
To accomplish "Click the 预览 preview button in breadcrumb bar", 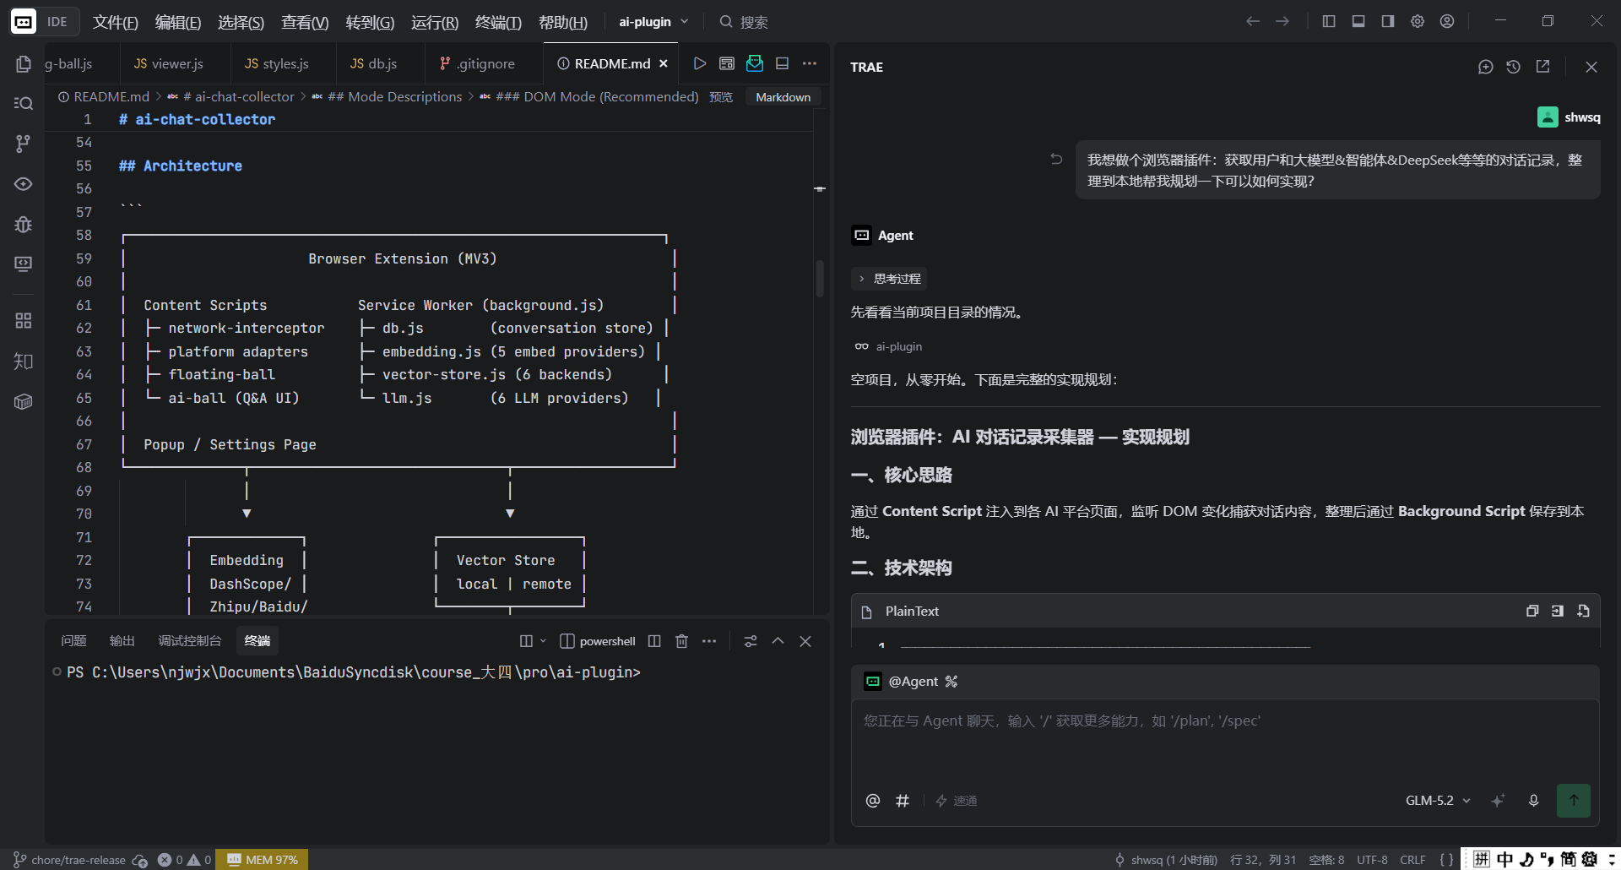I will [x=721, y=97].
